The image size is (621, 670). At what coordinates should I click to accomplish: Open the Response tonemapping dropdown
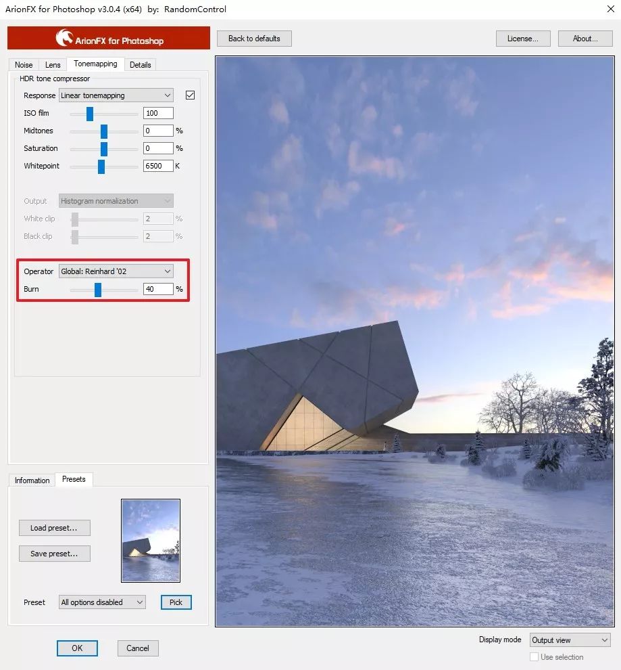[x=116, y=95]
